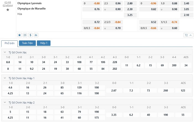
Task: Open the scoreboard card icon
Action: (25, 35)
